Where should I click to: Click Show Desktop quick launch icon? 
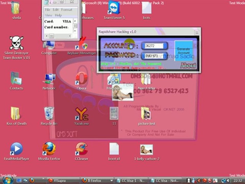(x=19, y=181)
